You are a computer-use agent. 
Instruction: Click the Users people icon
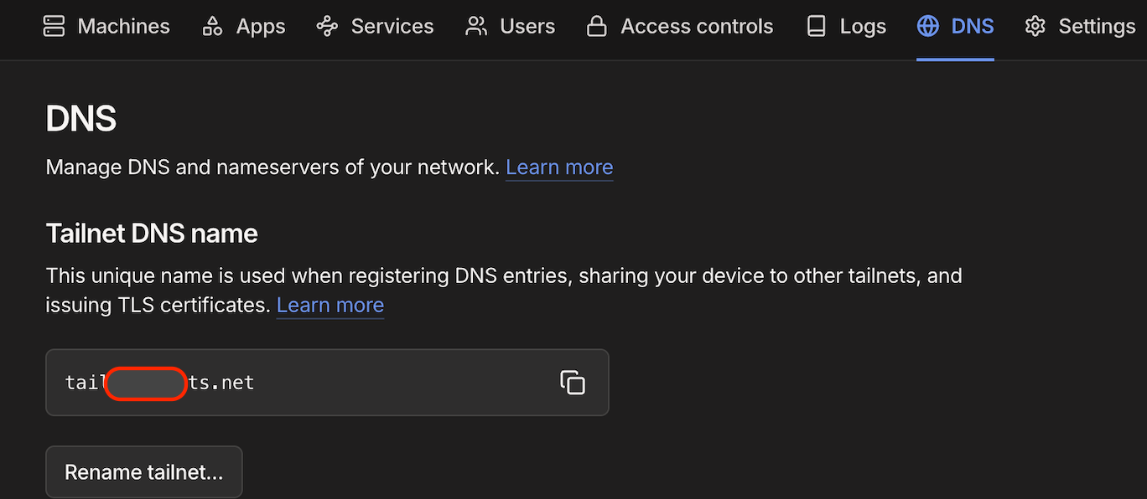(476, 27)
